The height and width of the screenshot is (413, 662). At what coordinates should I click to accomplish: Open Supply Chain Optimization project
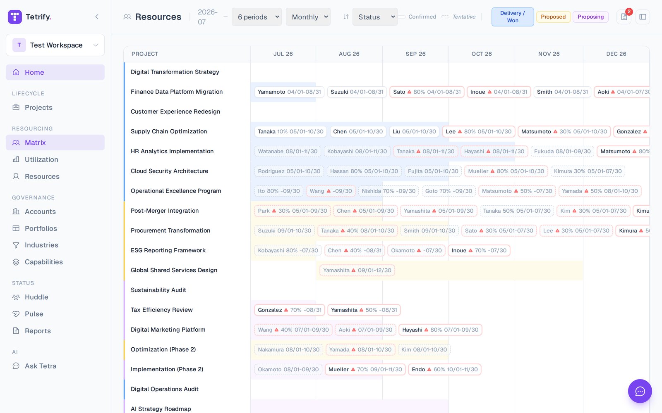[169, 131]
